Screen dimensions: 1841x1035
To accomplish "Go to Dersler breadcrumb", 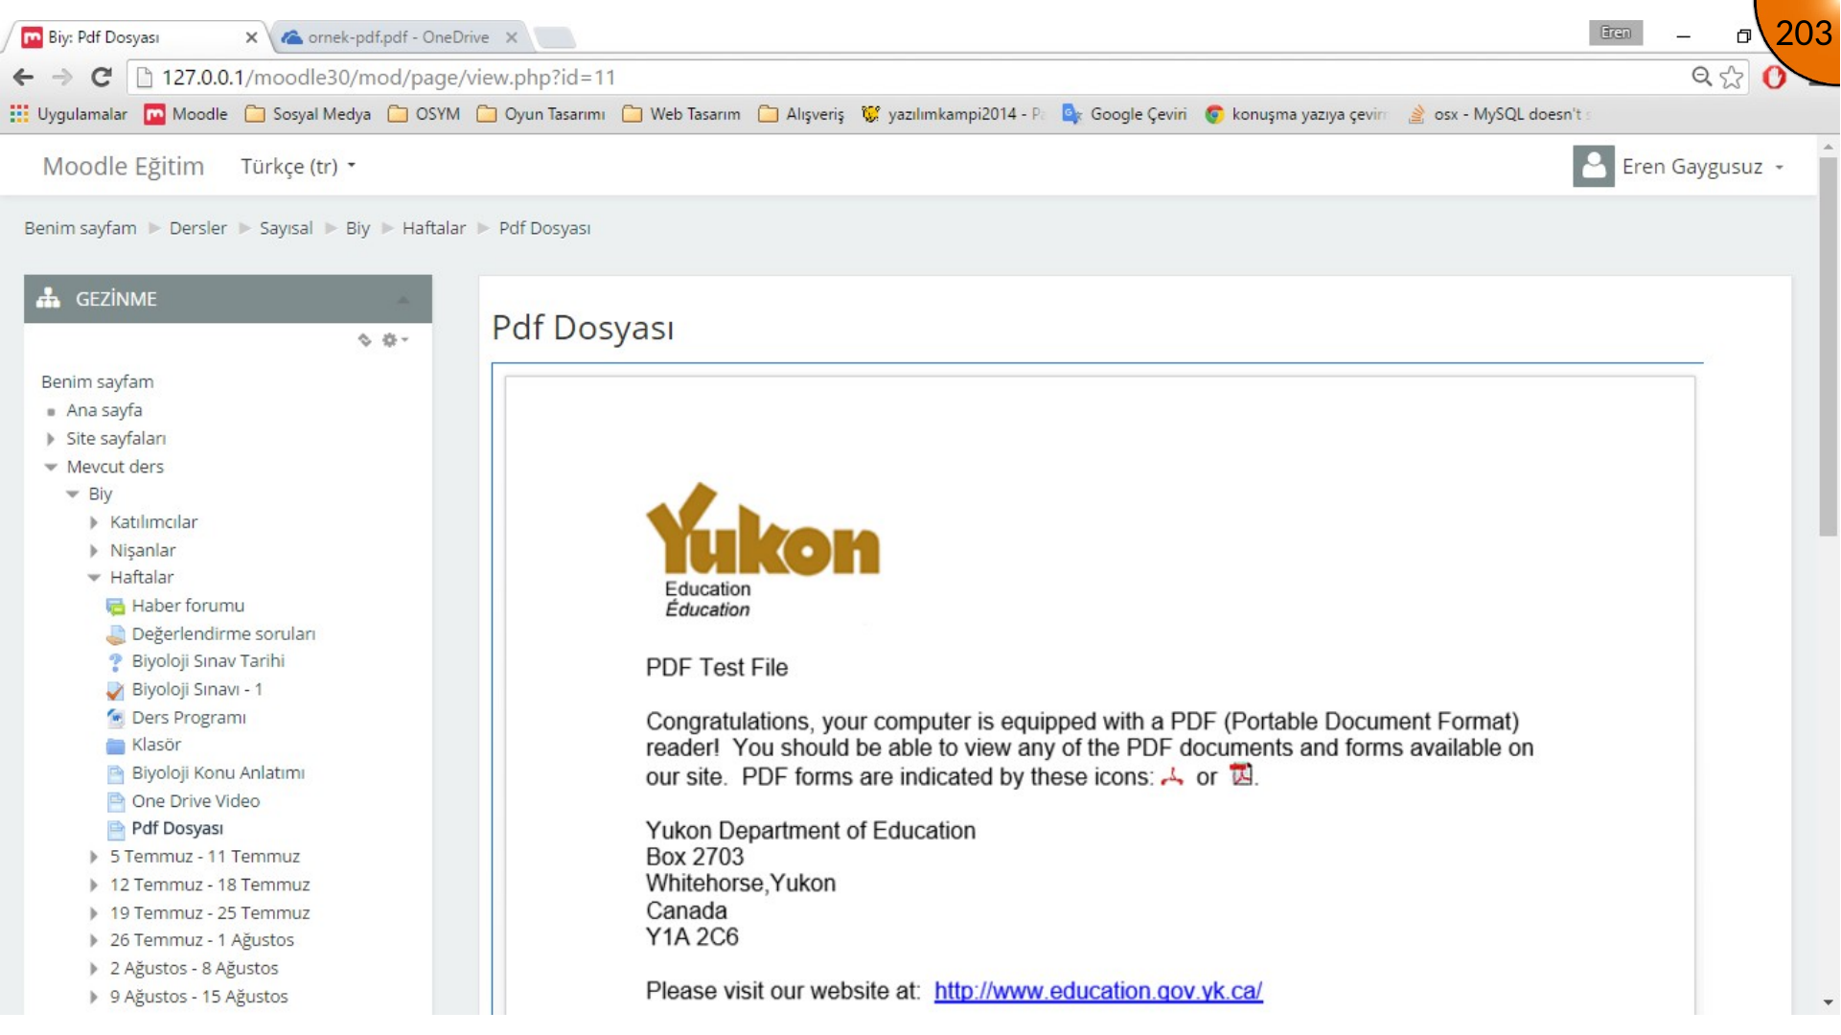I will point(198,228).
